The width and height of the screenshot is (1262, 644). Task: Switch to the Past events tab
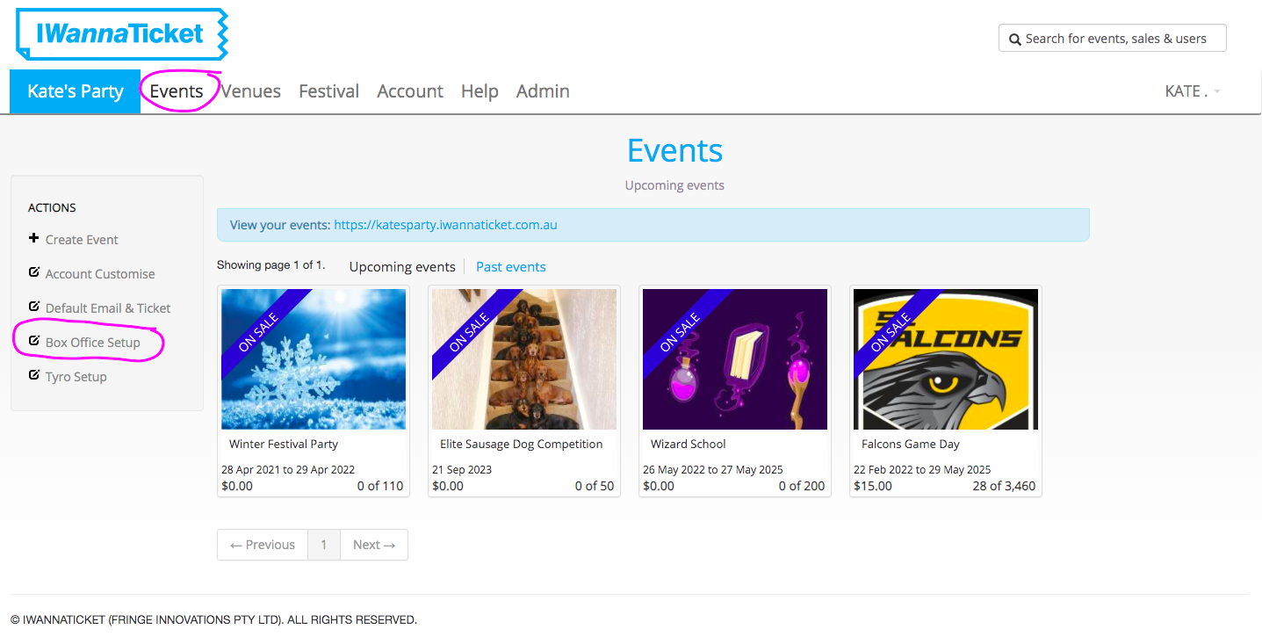click(x=511, y=267)
